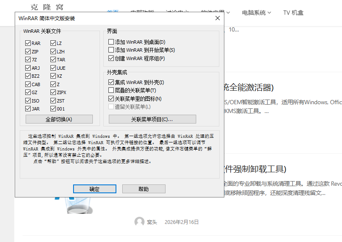Open 电脑系统 dropdown menu on website
This screenshot has height=242, width=342.
click(256, 13)
